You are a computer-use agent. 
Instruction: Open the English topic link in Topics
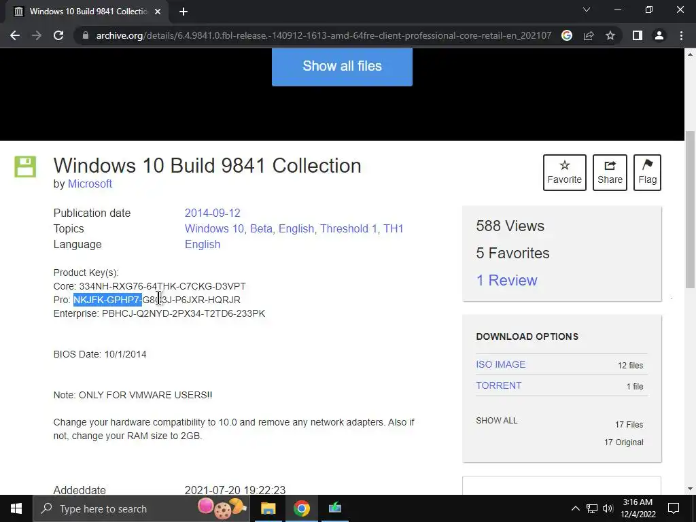coord(296,228)
